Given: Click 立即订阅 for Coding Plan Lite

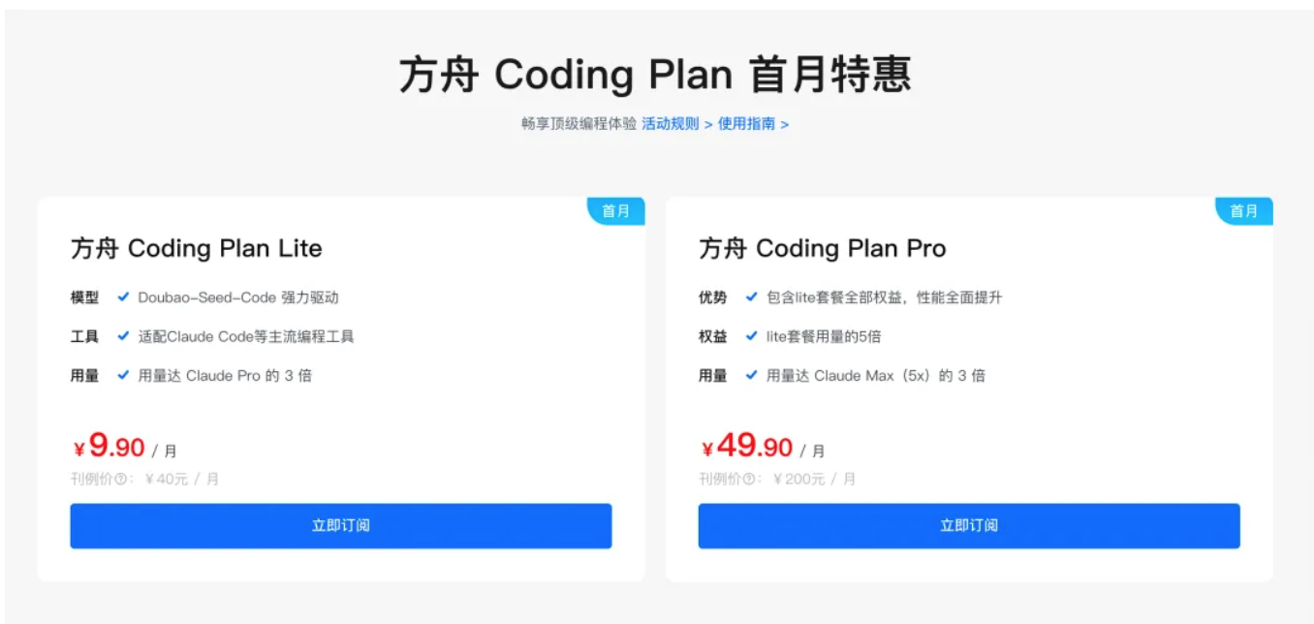Looking at the screenshot, I should tap(340, 526).
